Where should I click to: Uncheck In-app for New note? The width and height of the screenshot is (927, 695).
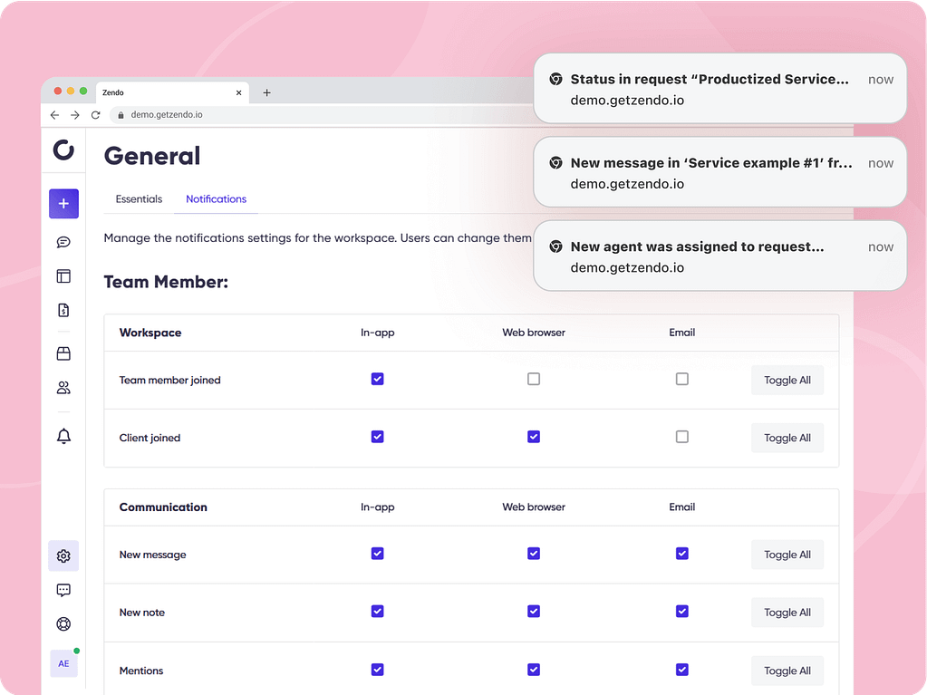click(378, 611)
